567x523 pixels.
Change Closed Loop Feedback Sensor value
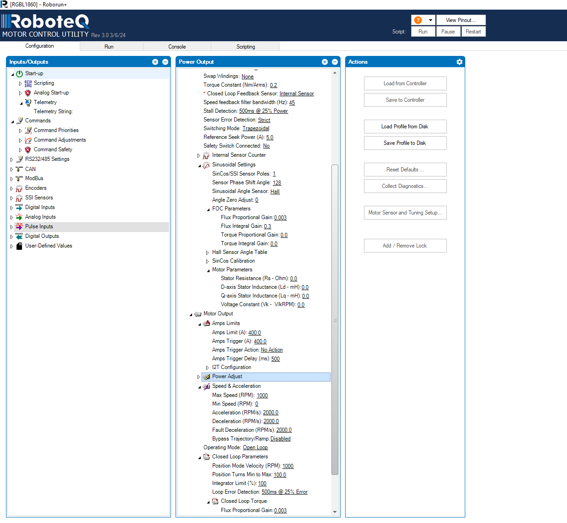(297, 94)
